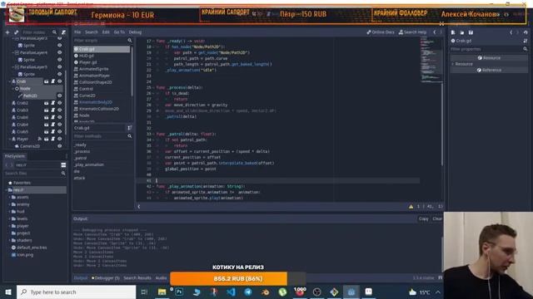The image size is (533, 299).
Task: Expand the levels folder
Action: click(9, 218)
